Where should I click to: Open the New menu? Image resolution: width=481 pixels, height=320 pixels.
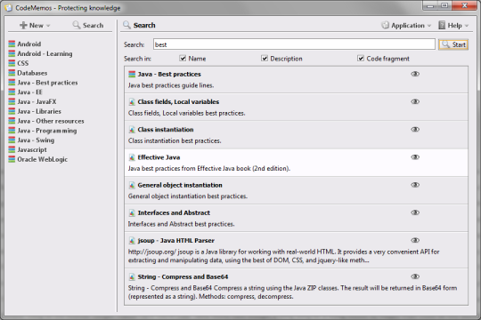35,25
